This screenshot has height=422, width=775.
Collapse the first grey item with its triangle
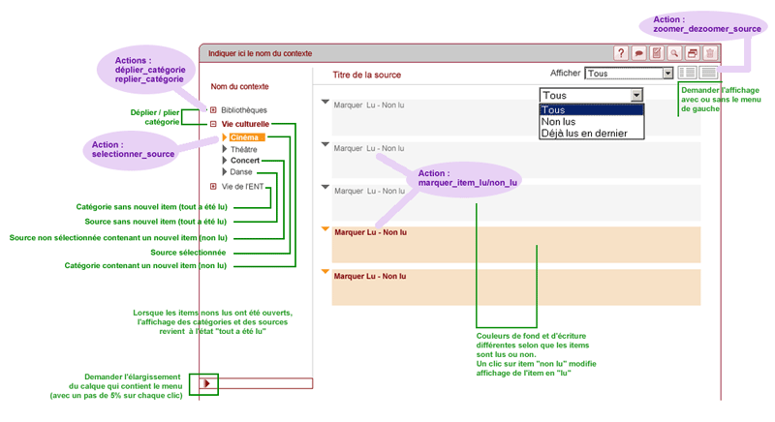325,103
